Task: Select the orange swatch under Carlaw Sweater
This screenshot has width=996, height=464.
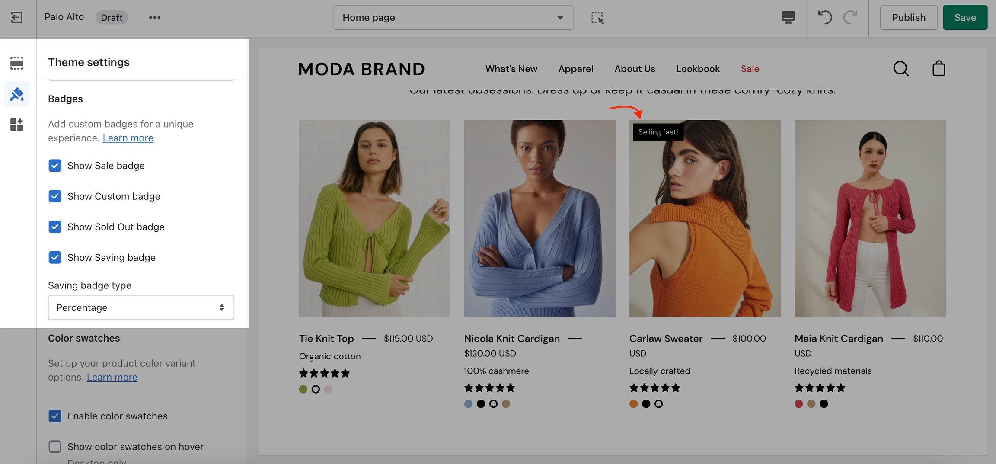Action: tap(633, 404)
